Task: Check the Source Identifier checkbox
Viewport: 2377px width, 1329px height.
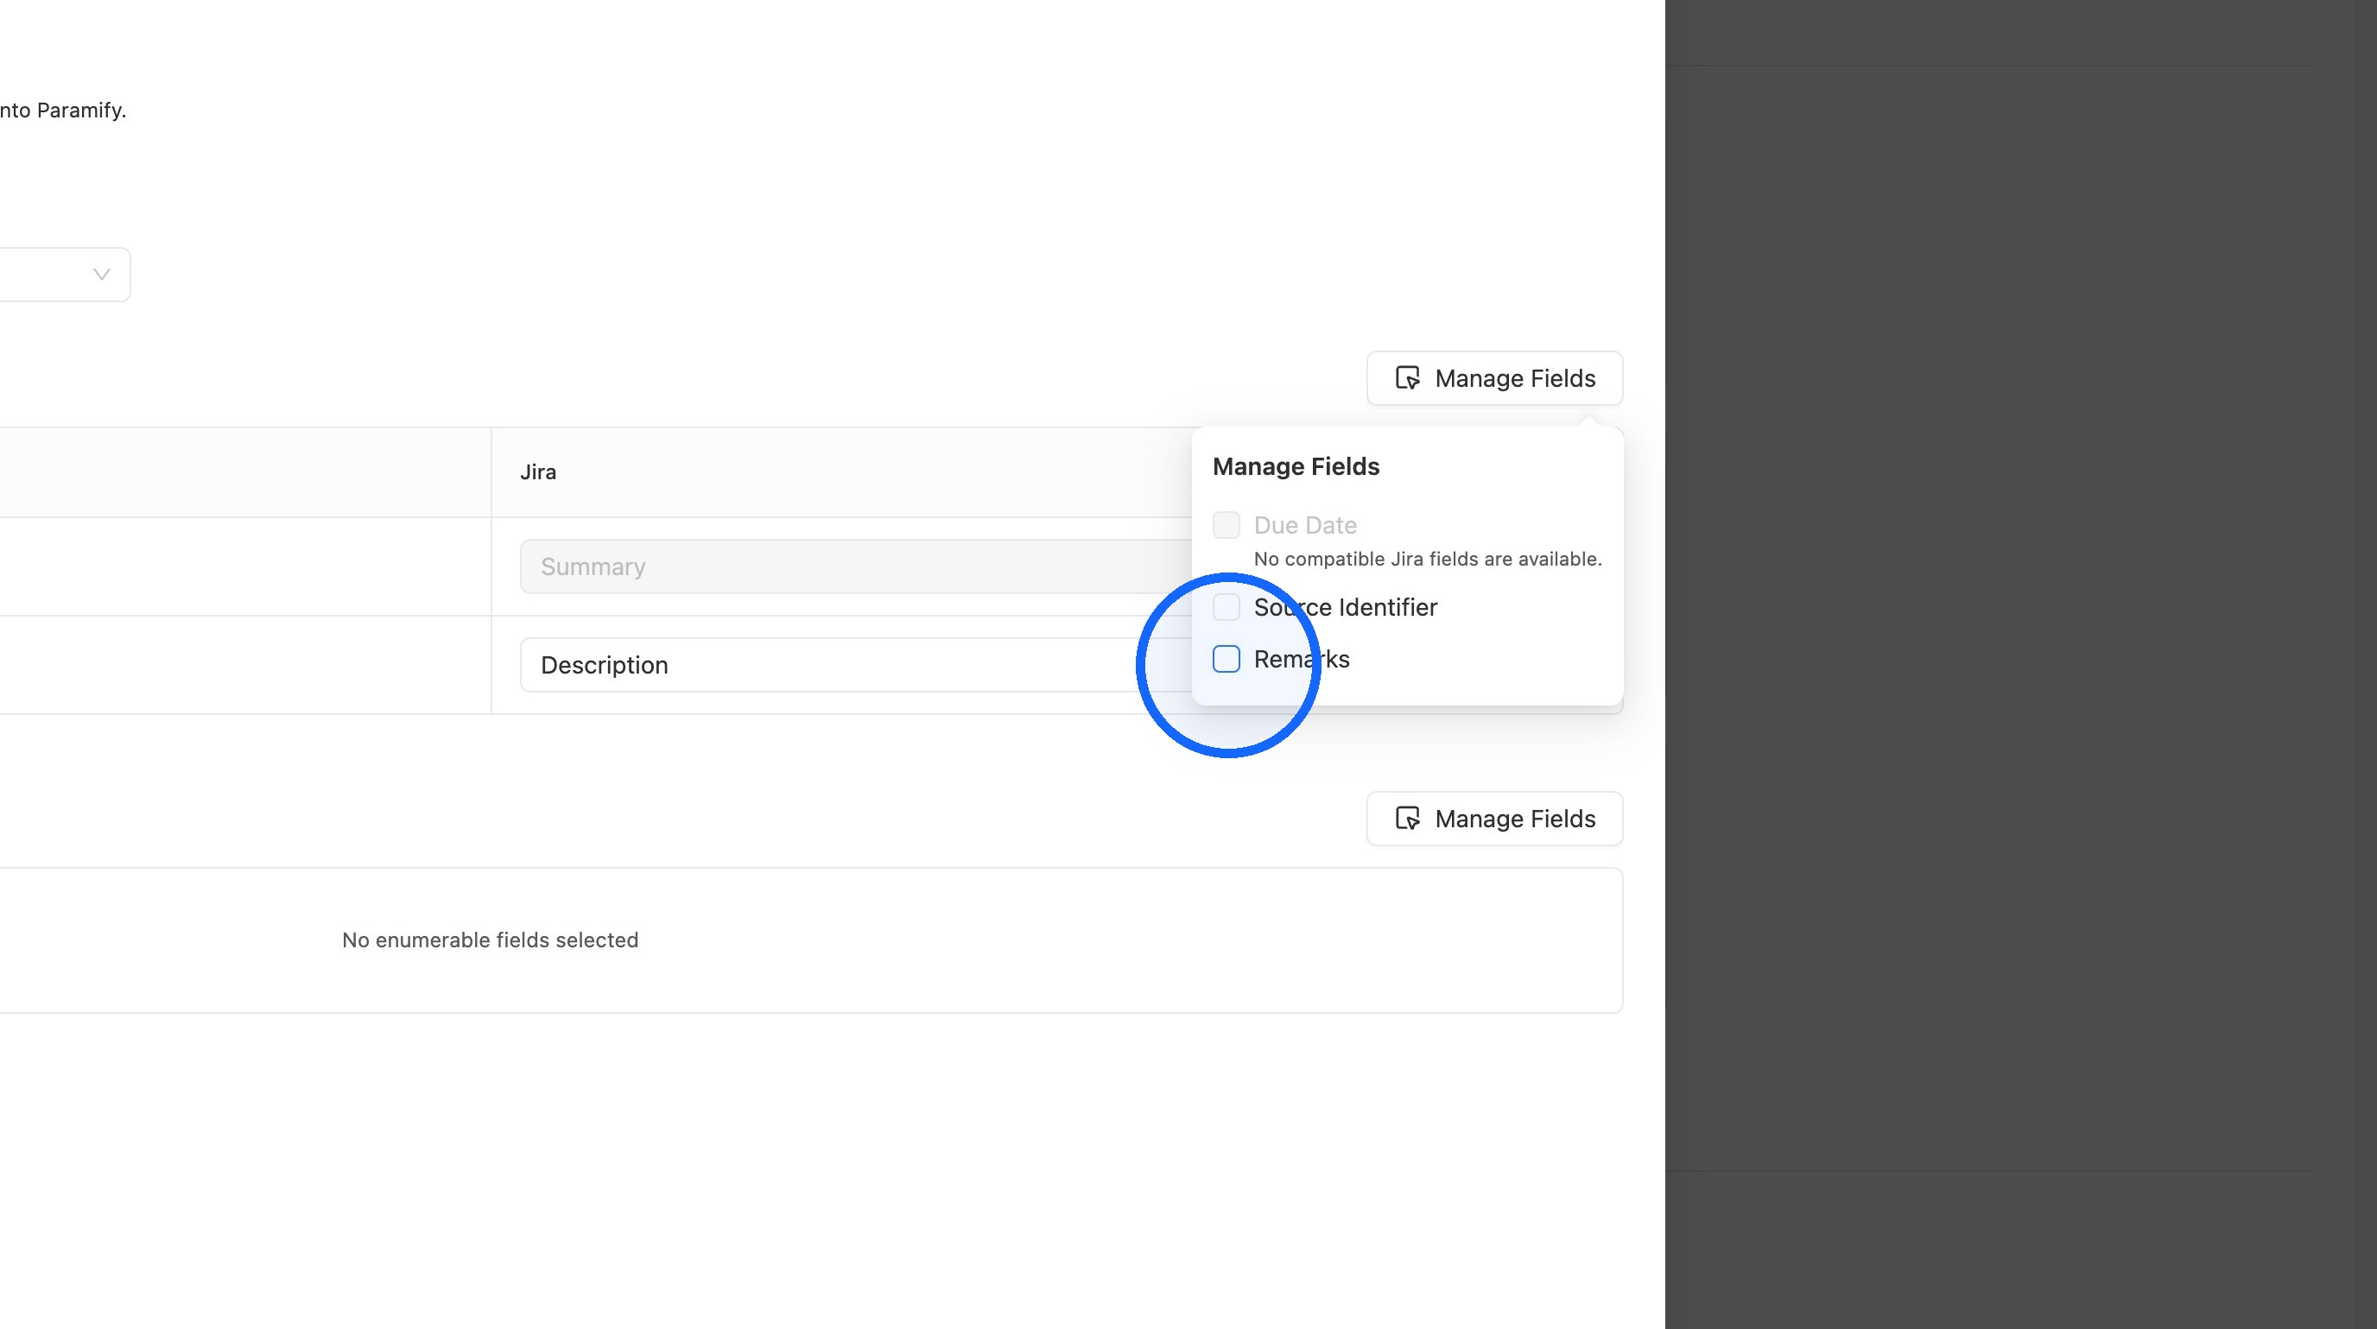Action: tap(1227, 607)
